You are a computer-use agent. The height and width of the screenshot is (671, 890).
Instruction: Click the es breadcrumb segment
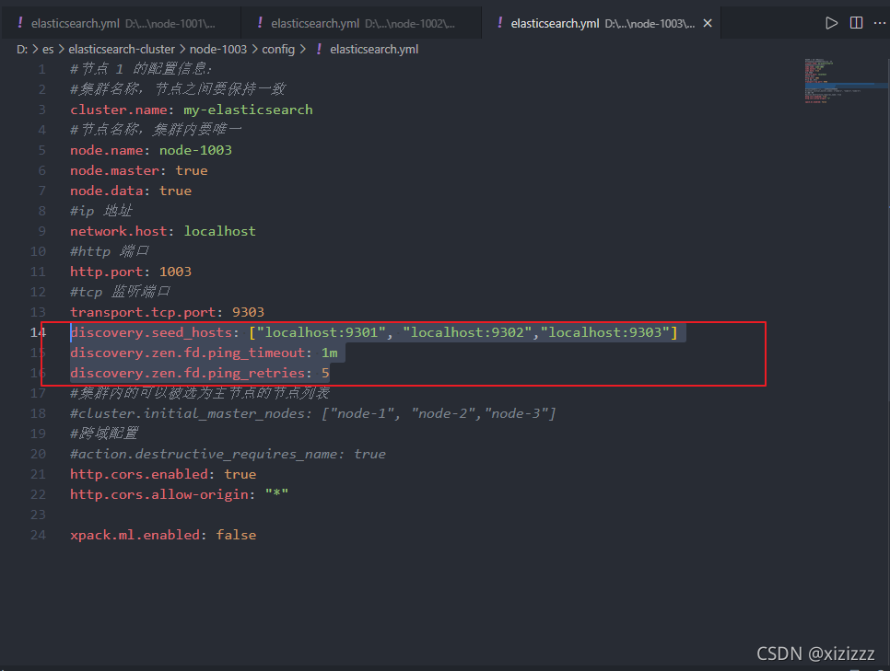pyautogui.click(x=48, y=50)
